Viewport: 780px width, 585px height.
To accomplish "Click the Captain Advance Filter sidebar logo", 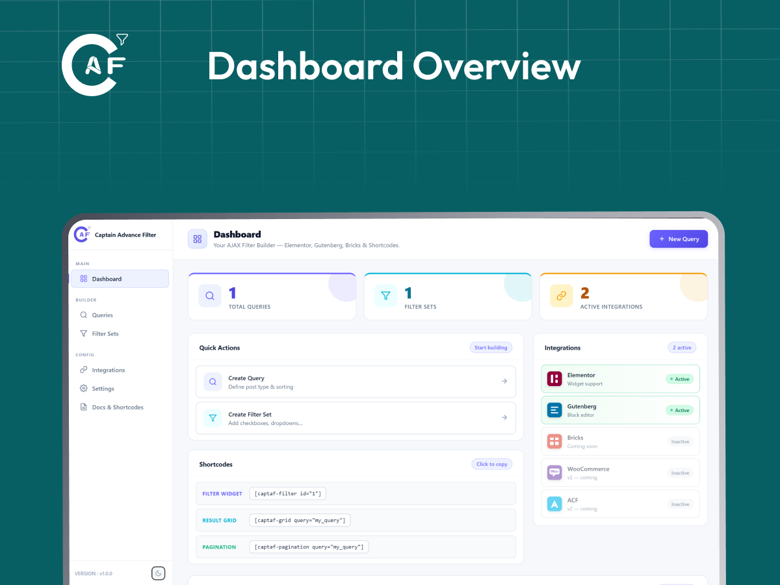I will [82, 234].
